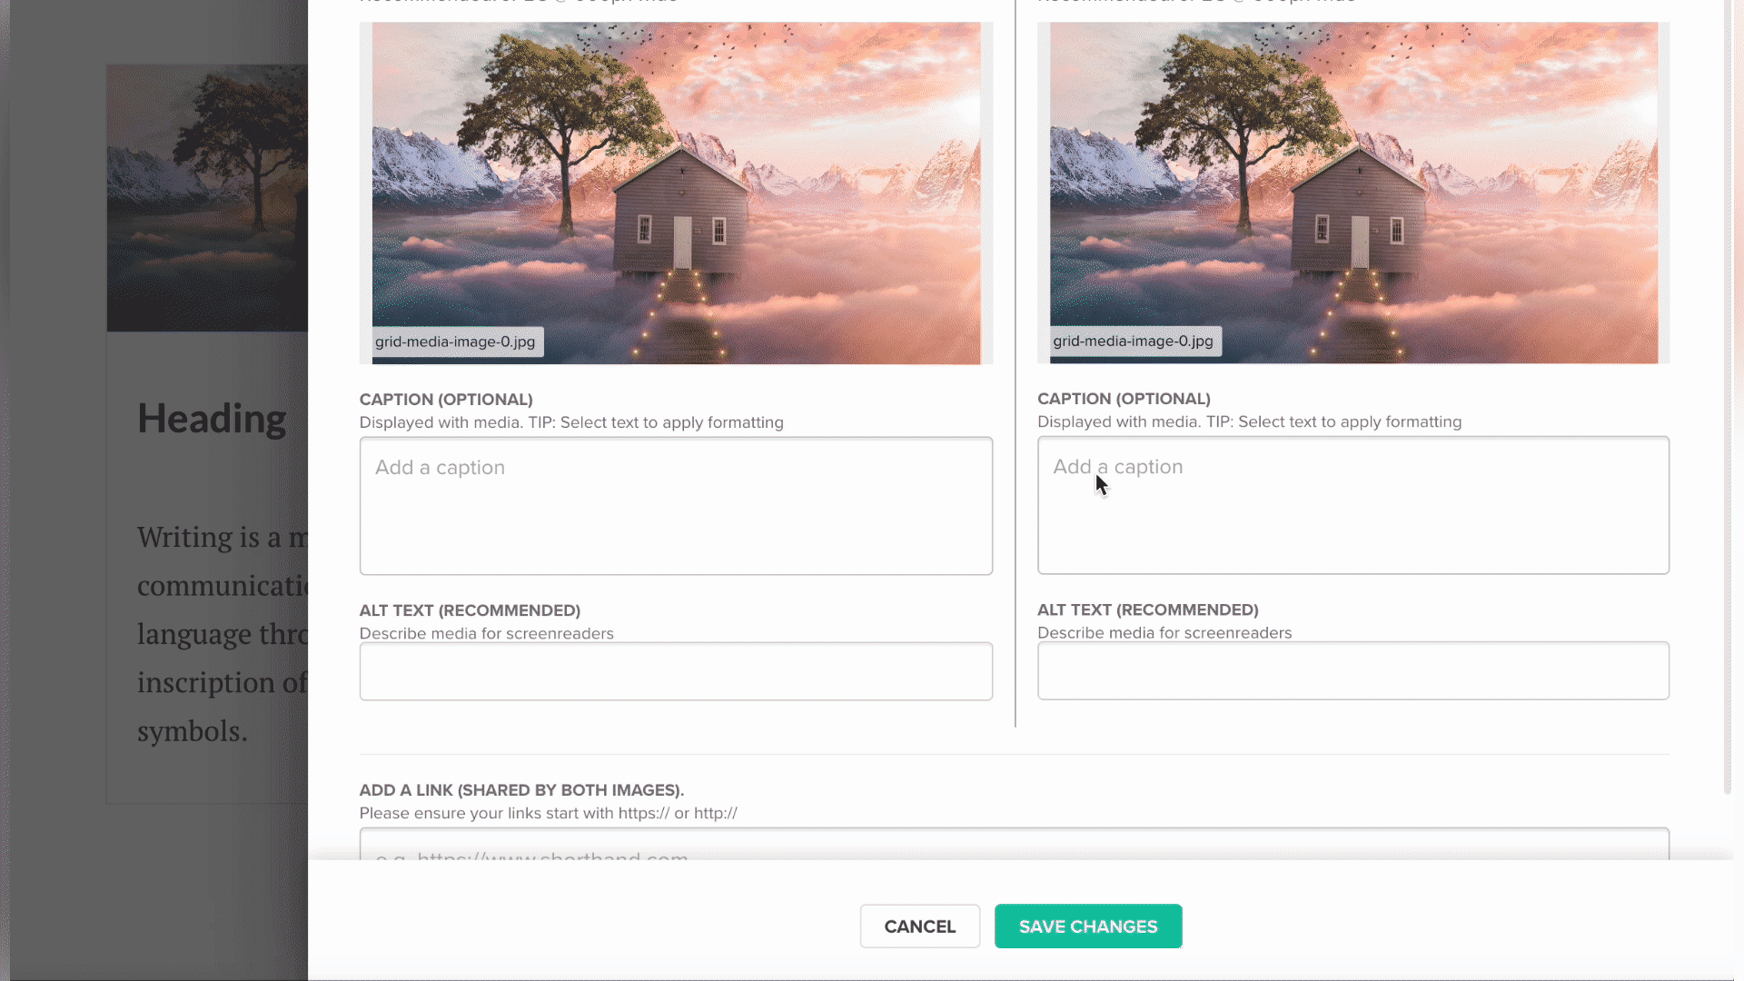The image size is (1744, 981).
Task: Click the Cancel button
Action: [919, 926]
